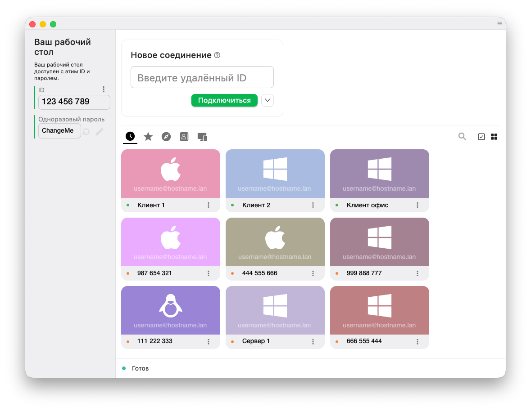Open the 111 222 333 three-dot menu
Screen dimensions: 531x411
pyautogui.click(x=209, y=341)
